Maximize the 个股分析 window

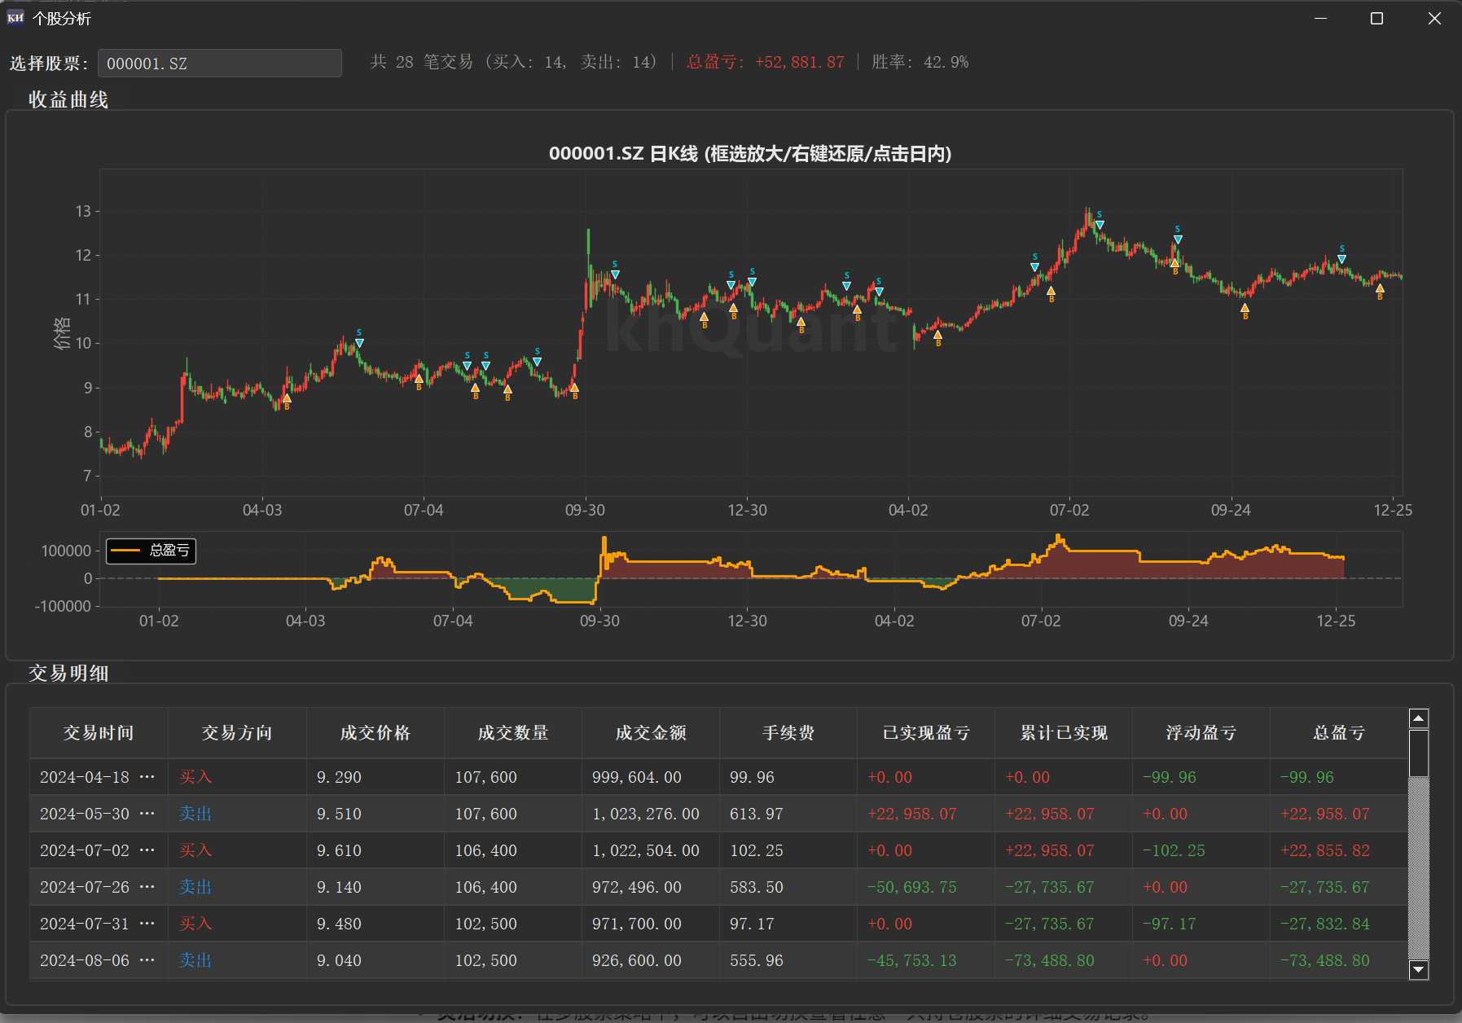pyautogui.click(x=1376, y=18)
